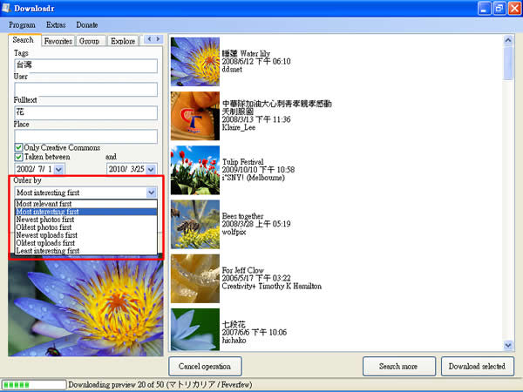Image resolution: width=523 pixels, height=392 pixels.
Task: Click the User input field
Action: pos(85,90)
